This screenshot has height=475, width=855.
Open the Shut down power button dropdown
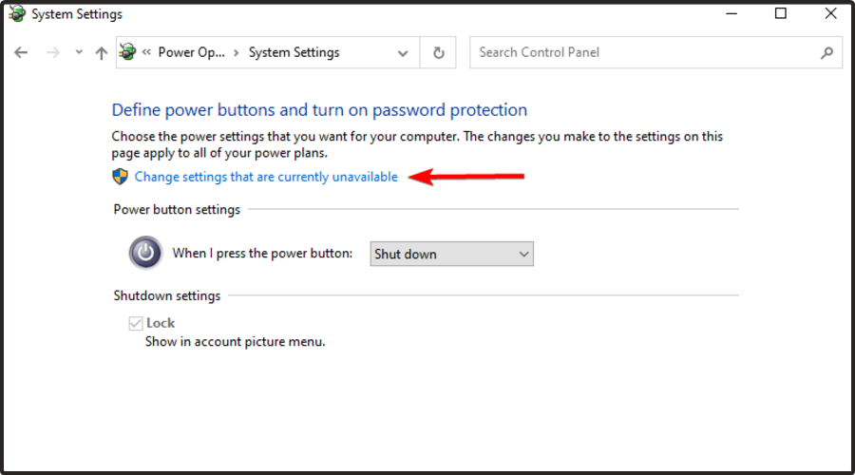click(451, 255)
